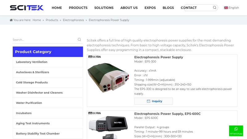247x139 pixels.
Task: Open the WhatsApp chat button
Action: (x=236, y=131)
